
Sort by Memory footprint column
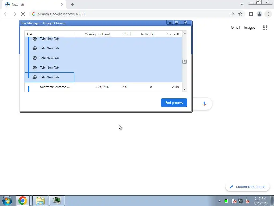coord(93,34)
